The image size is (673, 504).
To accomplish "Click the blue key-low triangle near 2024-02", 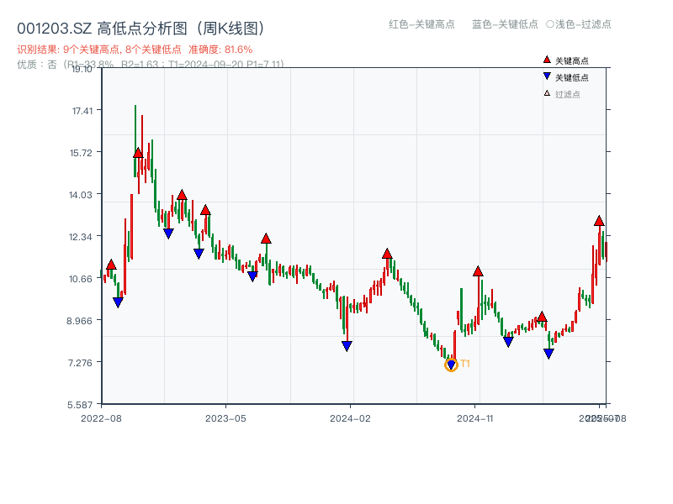I will (347, 346).
